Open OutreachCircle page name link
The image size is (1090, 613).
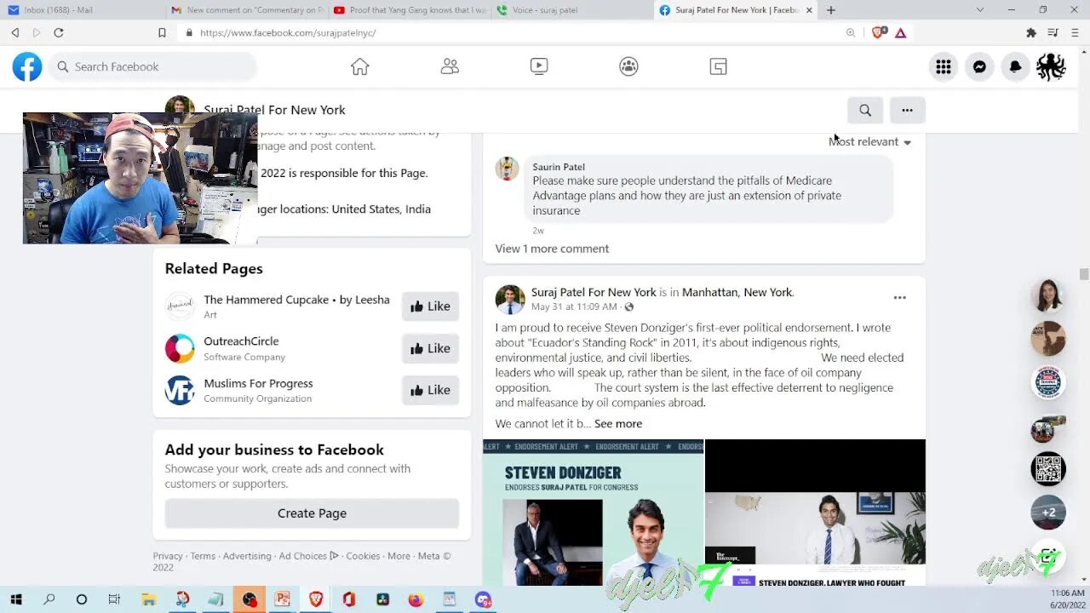point(241,341)
